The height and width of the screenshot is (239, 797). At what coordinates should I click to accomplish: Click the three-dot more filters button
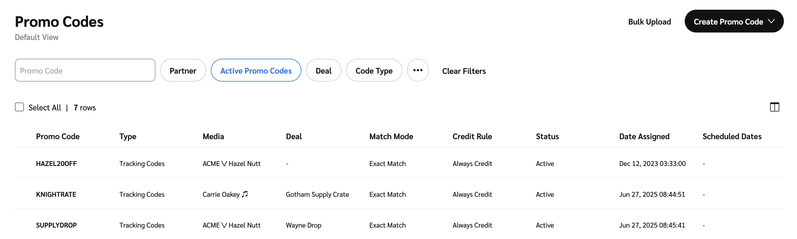(x=418, y=70)
